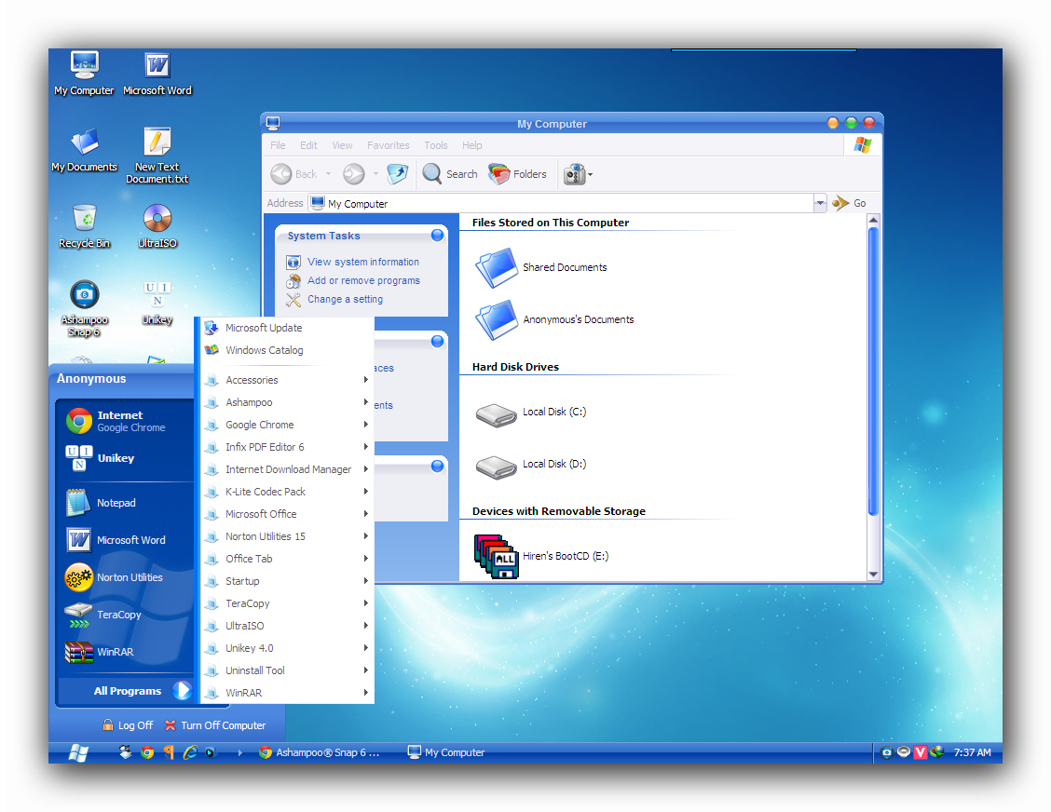Launch UltraISO from desktop icon

coord(157,226)
